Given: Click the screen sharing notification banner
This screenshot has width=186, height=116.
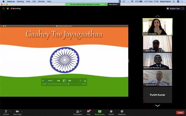Looking at the screenshot, I should [x=86, y=4].
